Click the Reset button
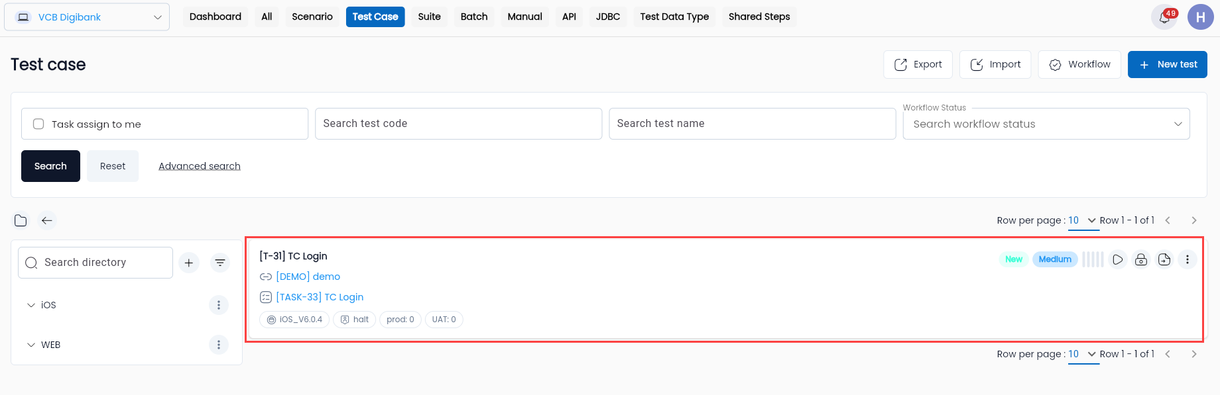The width and height of the screenshot is (1220, 395). (113, 166)
